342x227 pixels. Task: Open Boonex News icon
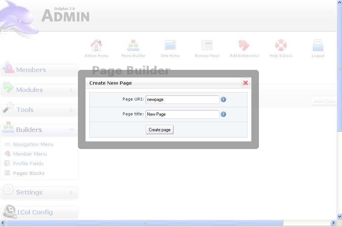tap(207, 45)
